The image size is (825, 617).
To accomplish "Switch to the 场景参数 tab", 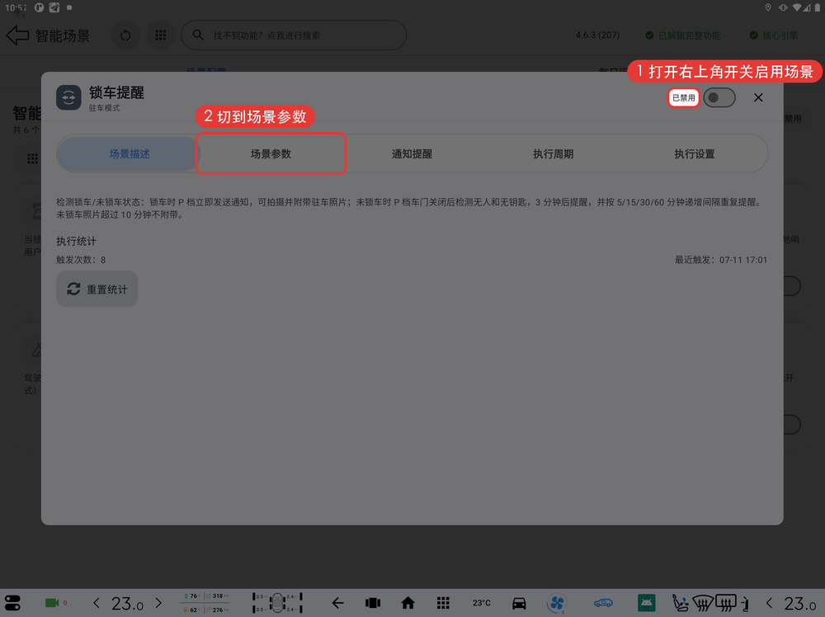I will point(271,154).
